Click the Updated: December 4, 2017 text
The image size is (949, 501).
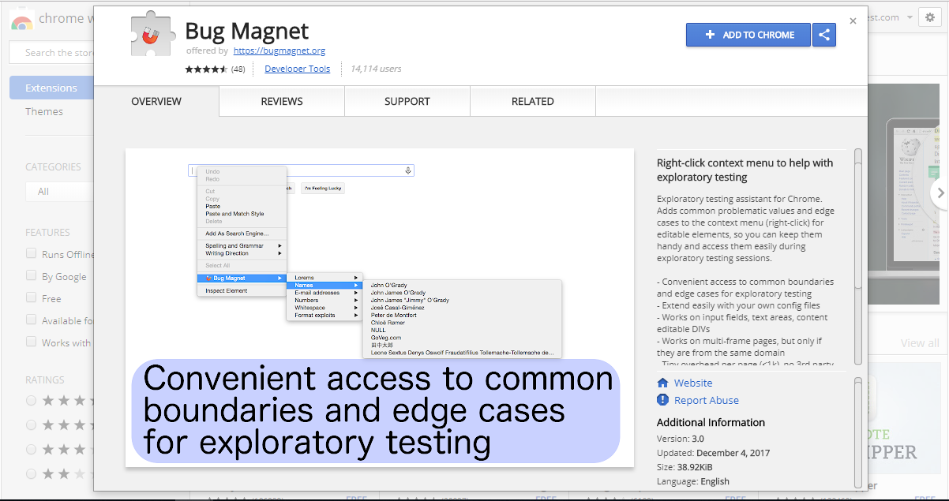[714, 453]
